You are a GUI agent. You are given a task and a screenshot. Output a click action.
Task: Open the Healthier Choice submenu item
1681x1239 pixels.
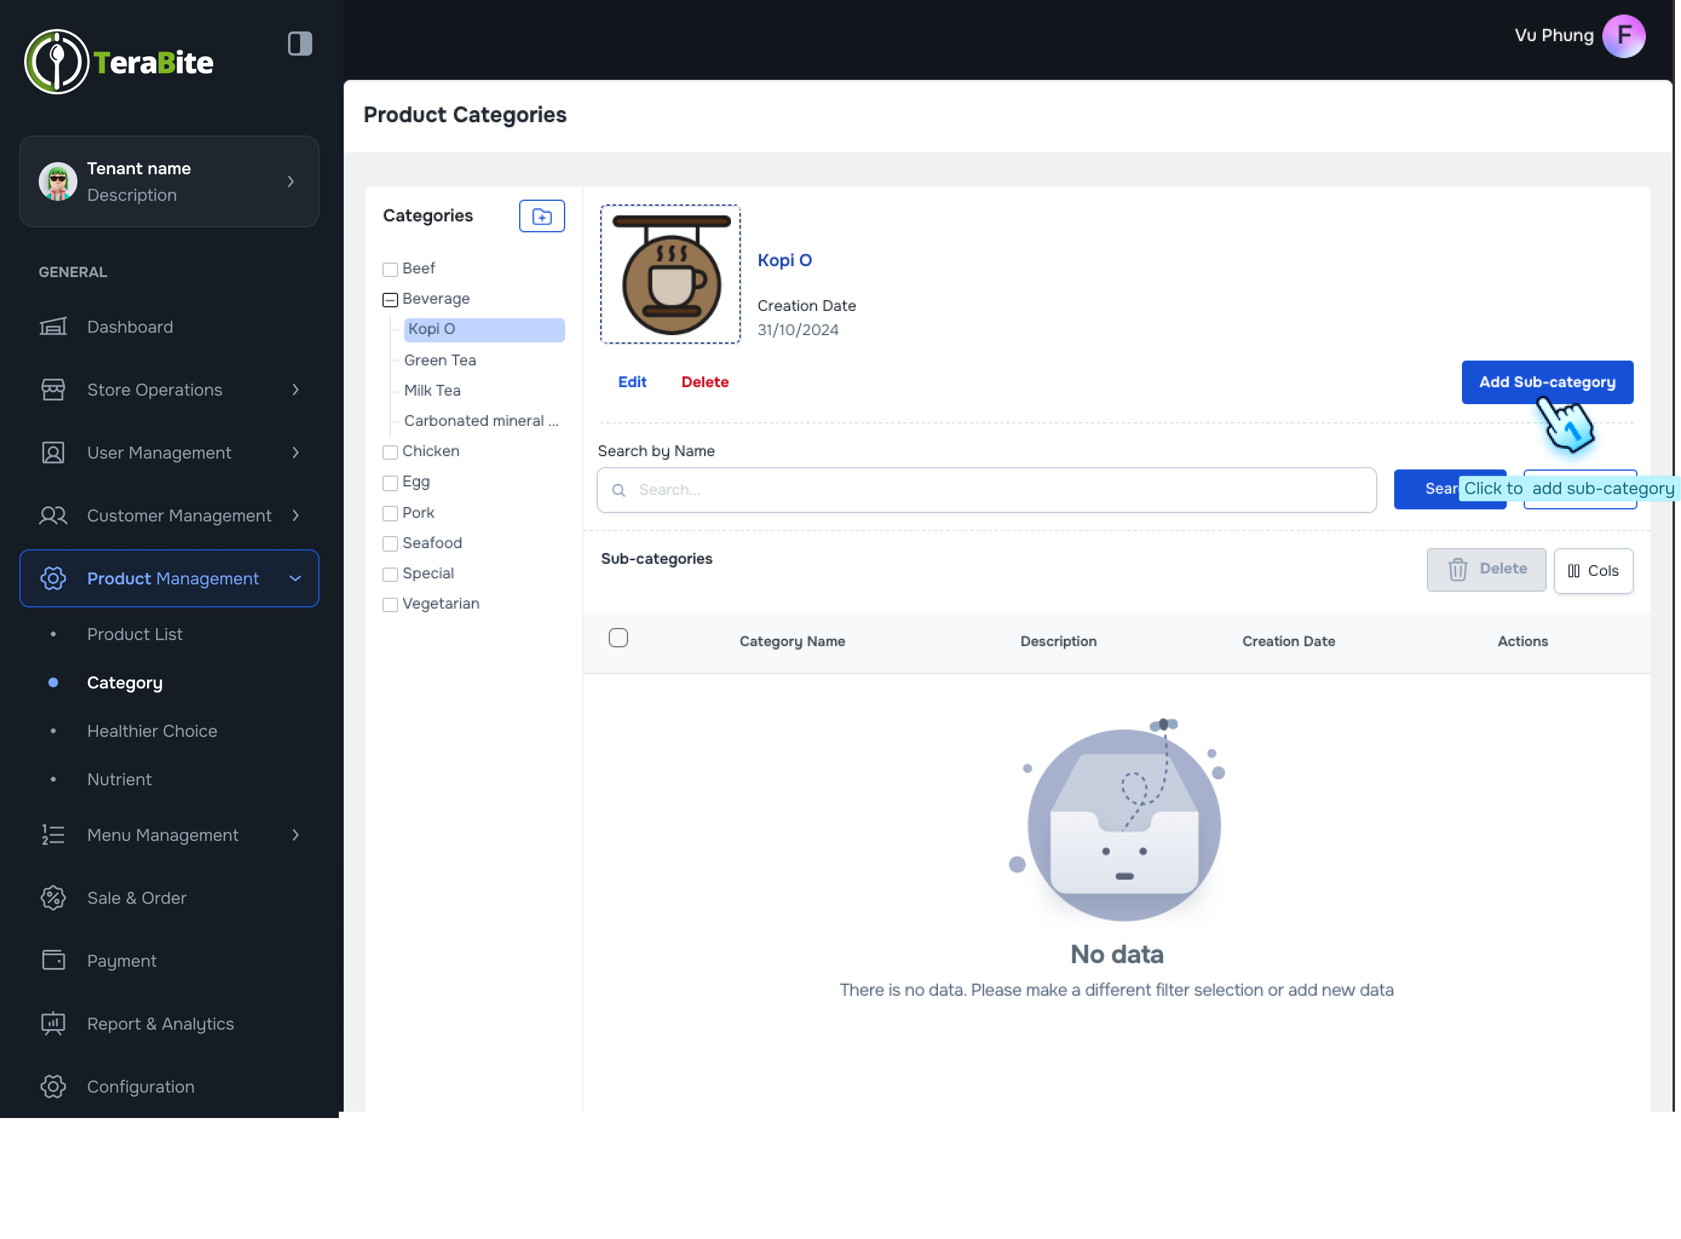(x=152, y=731)
